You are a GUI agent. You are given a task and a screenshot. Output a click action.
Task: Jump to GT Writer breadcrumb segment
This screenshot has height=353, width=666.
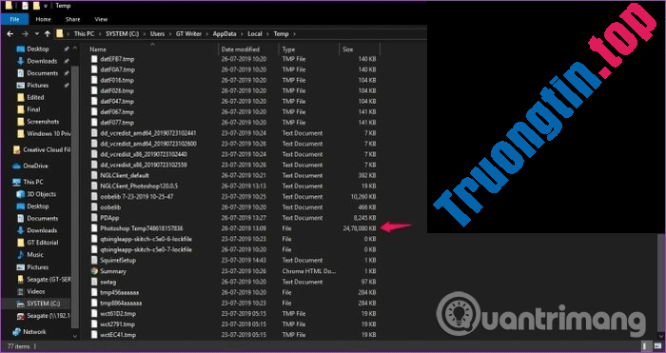coord(188,34)
